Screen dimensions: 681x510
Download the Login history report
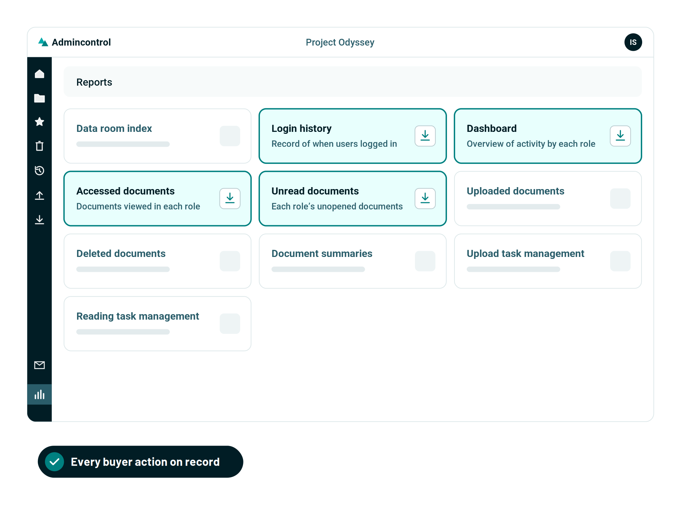[x=425, y=136]
